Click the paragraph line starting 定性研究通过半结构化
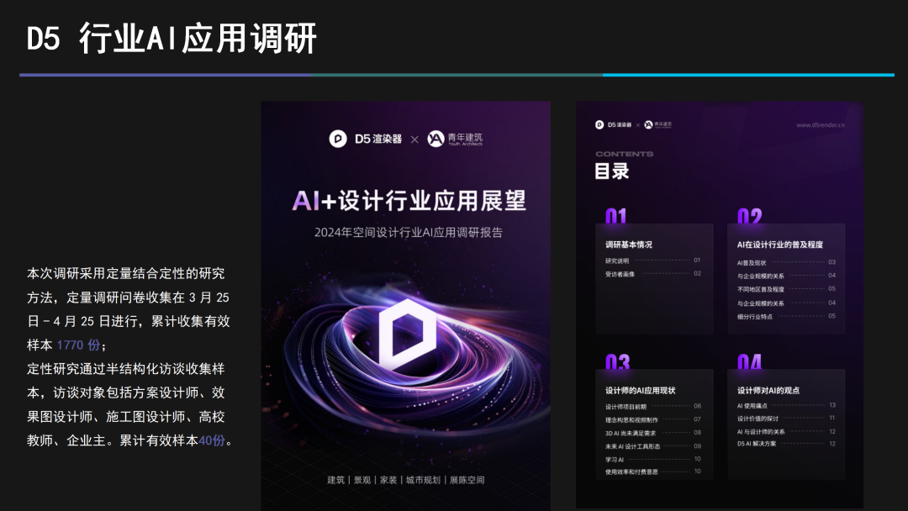This screenshot has width=908, height=511. coord(125,369)
